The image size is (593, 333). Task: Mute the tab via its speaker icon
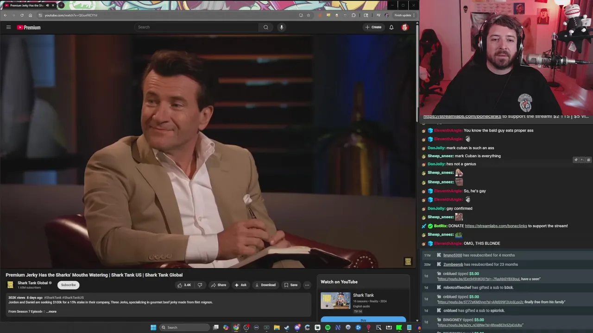pyautogui.click(x=47, y=6)
